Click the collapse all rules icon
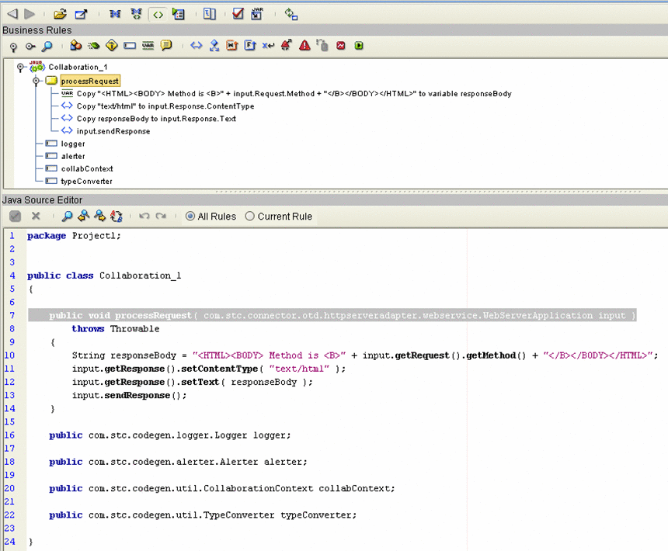668x551 pixels. click(30, 47)
